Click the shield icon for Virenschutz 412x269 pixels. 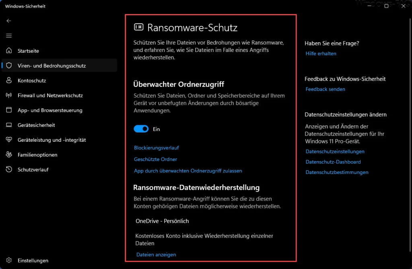pyautogui.click(x=9, y=66)
